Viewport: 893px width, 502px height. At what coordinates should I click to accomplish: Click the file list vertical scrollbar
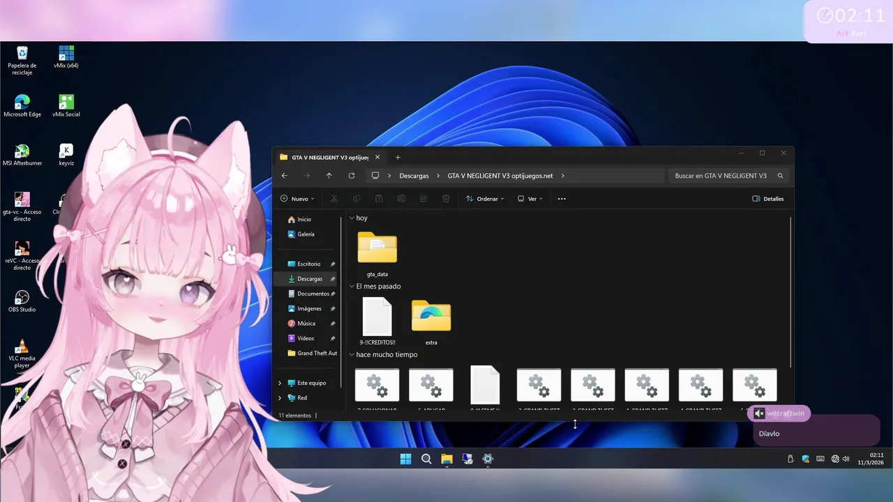790,291
